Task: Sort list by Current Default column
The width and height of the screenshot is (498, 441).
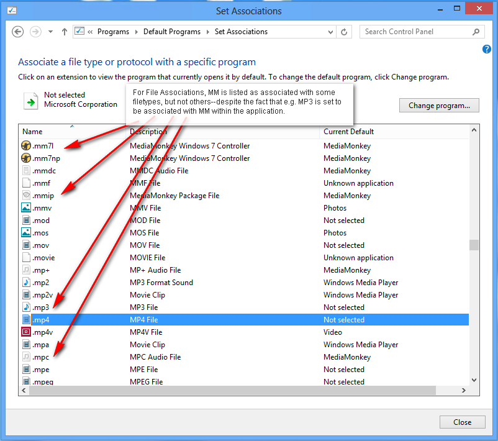Action: click(394, 132)
